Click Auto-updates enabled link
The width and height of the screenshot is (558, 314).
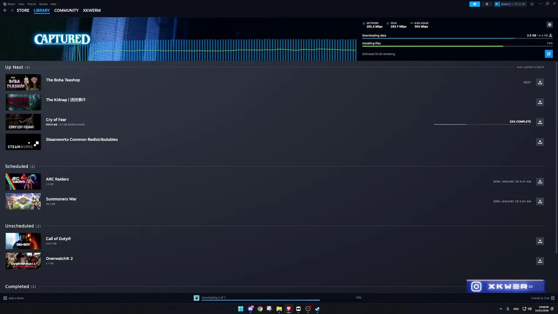click(x=530, y=67)
